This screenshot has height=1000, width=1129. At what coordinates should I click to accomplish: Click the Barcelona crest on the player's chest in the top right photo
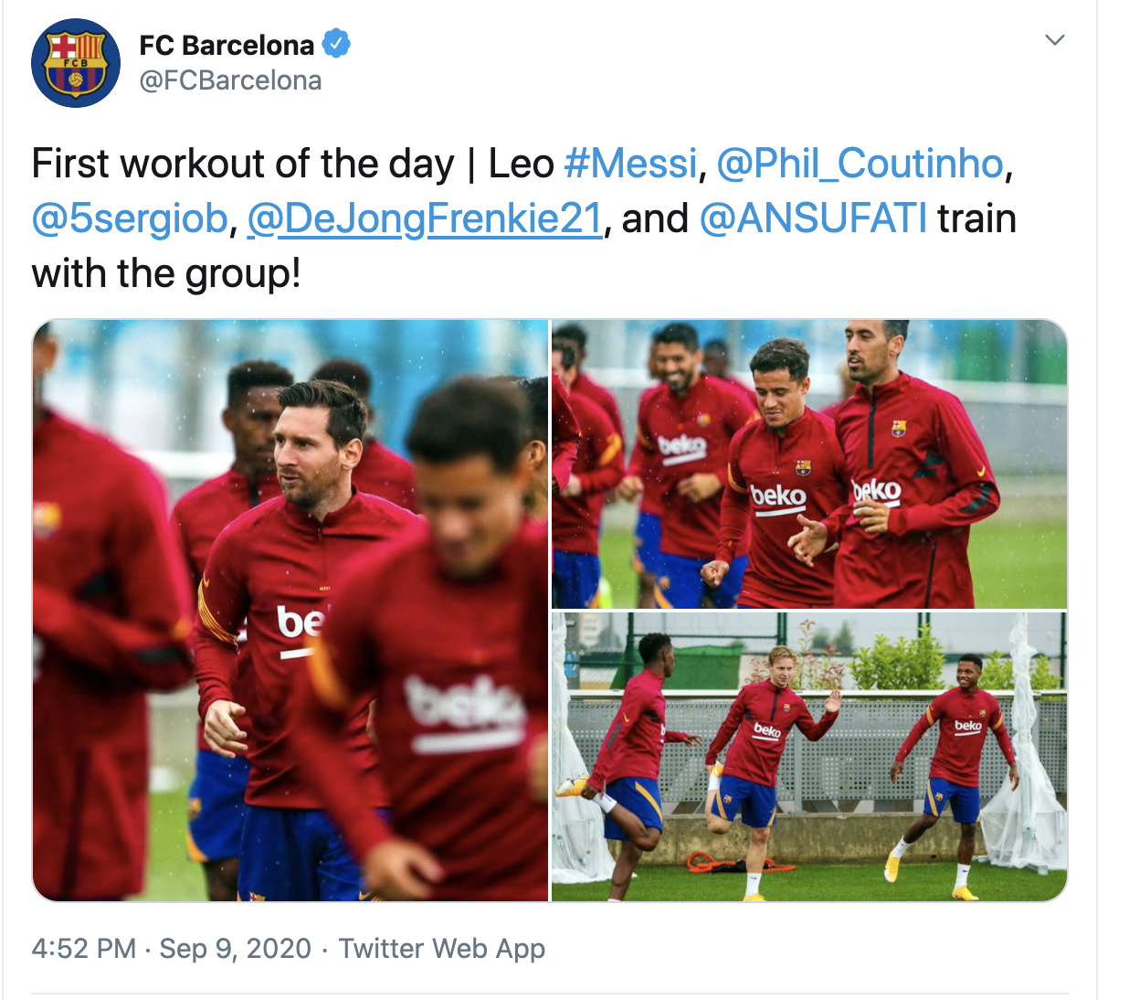(x=802, y=468)
